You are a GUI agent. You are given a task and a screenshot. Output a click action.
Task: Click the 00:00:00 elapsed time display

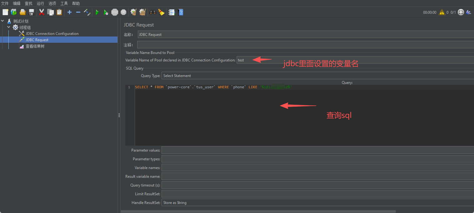point(430,12)
